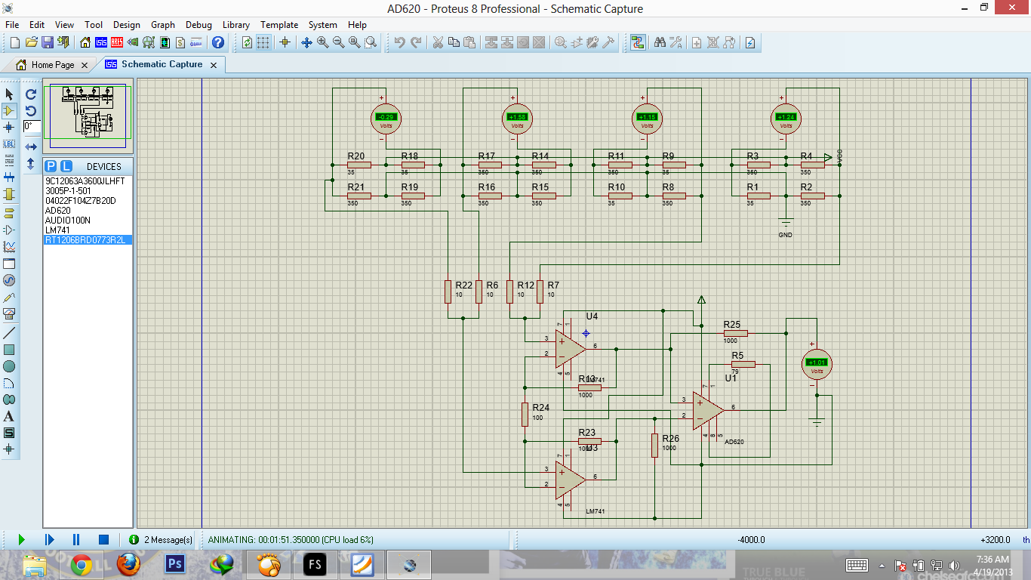Open the Debug menu
Image resolution: width=1031 pixels, height=580 pixels.
pyautogui.click(x=199, y=25)
